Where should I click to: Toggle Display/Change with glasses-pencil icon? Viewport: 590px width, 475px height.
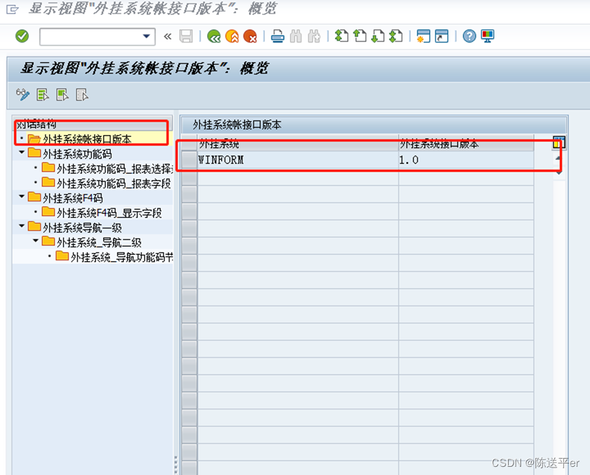point(23,95)
